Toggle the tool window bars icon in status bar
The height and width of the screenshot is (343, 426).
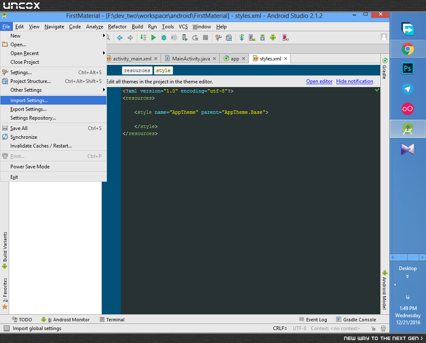point(7,328)
